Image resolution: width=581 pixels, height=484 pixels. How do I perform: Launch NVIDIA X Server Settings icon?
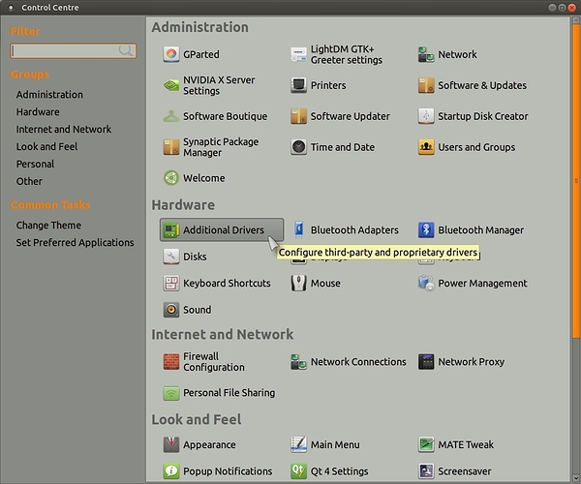point(171,85)
